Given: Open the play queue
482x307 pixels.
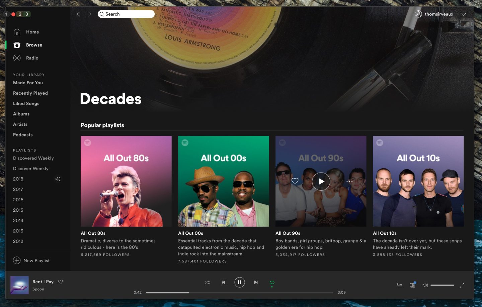Looking at the screenshot, I should tap(399, 285).
